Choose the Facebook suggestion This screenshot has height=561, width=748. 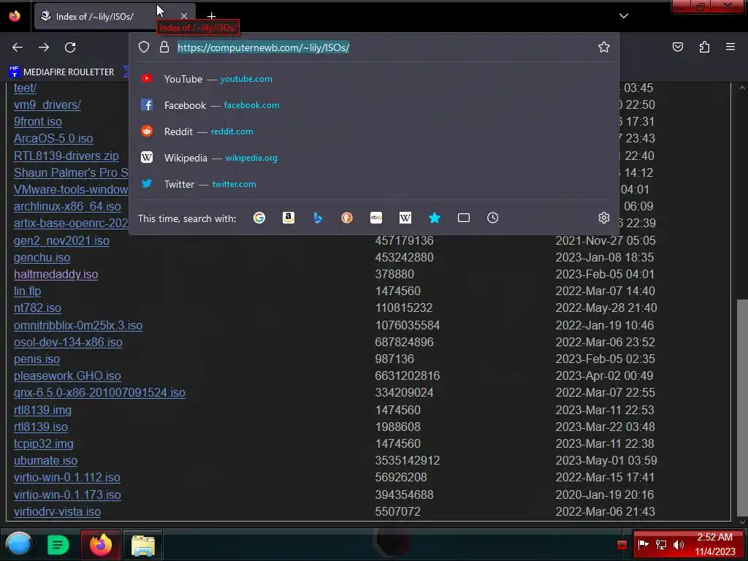click(374, 105)
